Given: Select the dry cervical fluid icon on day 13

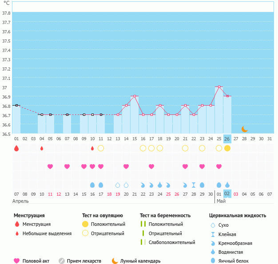Looking at the screenshot, I should [118, 185].
